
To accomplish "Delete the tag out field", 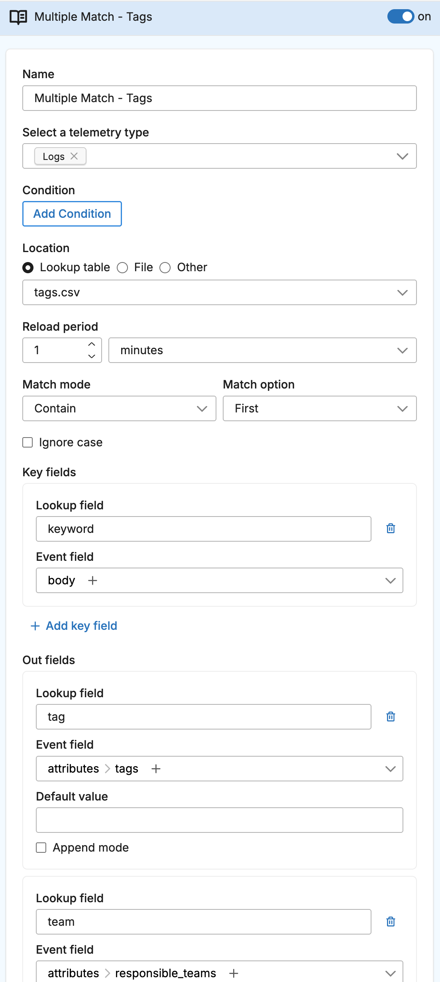I will click(391, 717).
